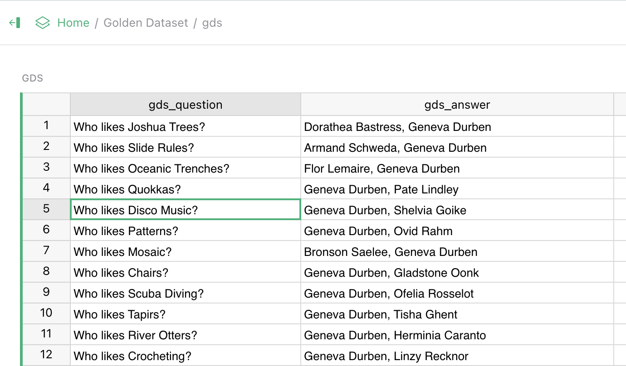The height and width of the screenshot is (366, 626).
Task: Select row number 7 header
Action: pyautogui.click(x=46, y=251)
